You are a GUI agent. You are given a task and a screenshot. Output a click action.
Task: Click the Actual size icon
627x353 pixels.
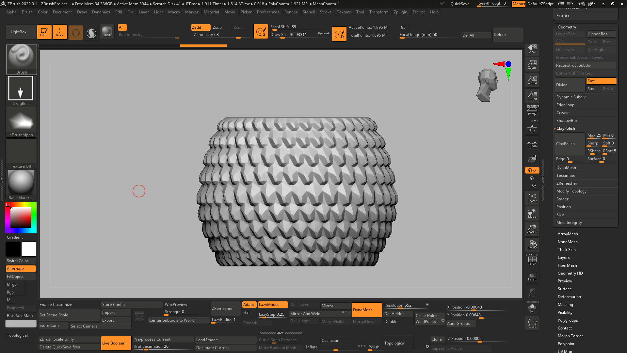(532, 80)
